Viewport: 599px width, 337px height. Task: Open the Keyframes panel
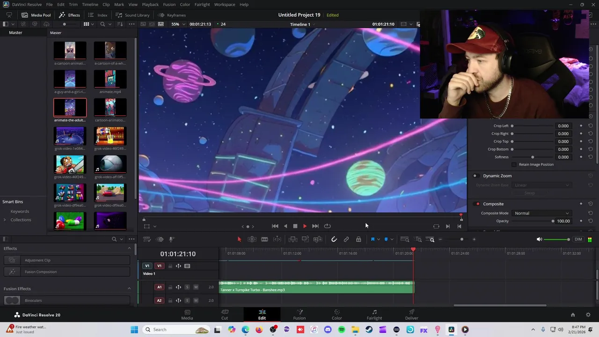[x=172, y=15]
